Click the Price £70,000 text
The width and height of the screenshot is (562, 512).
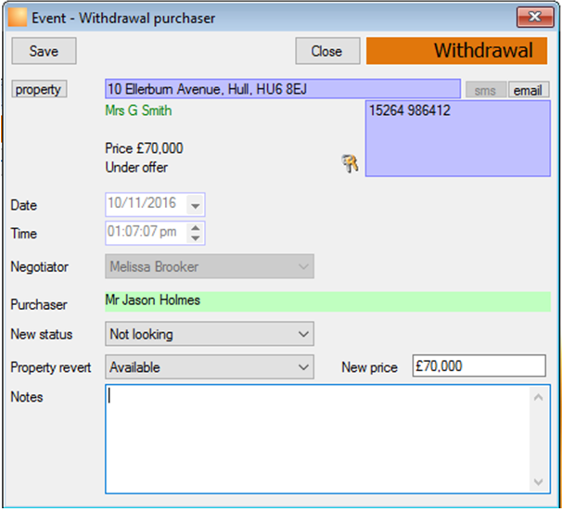(144, 148)
